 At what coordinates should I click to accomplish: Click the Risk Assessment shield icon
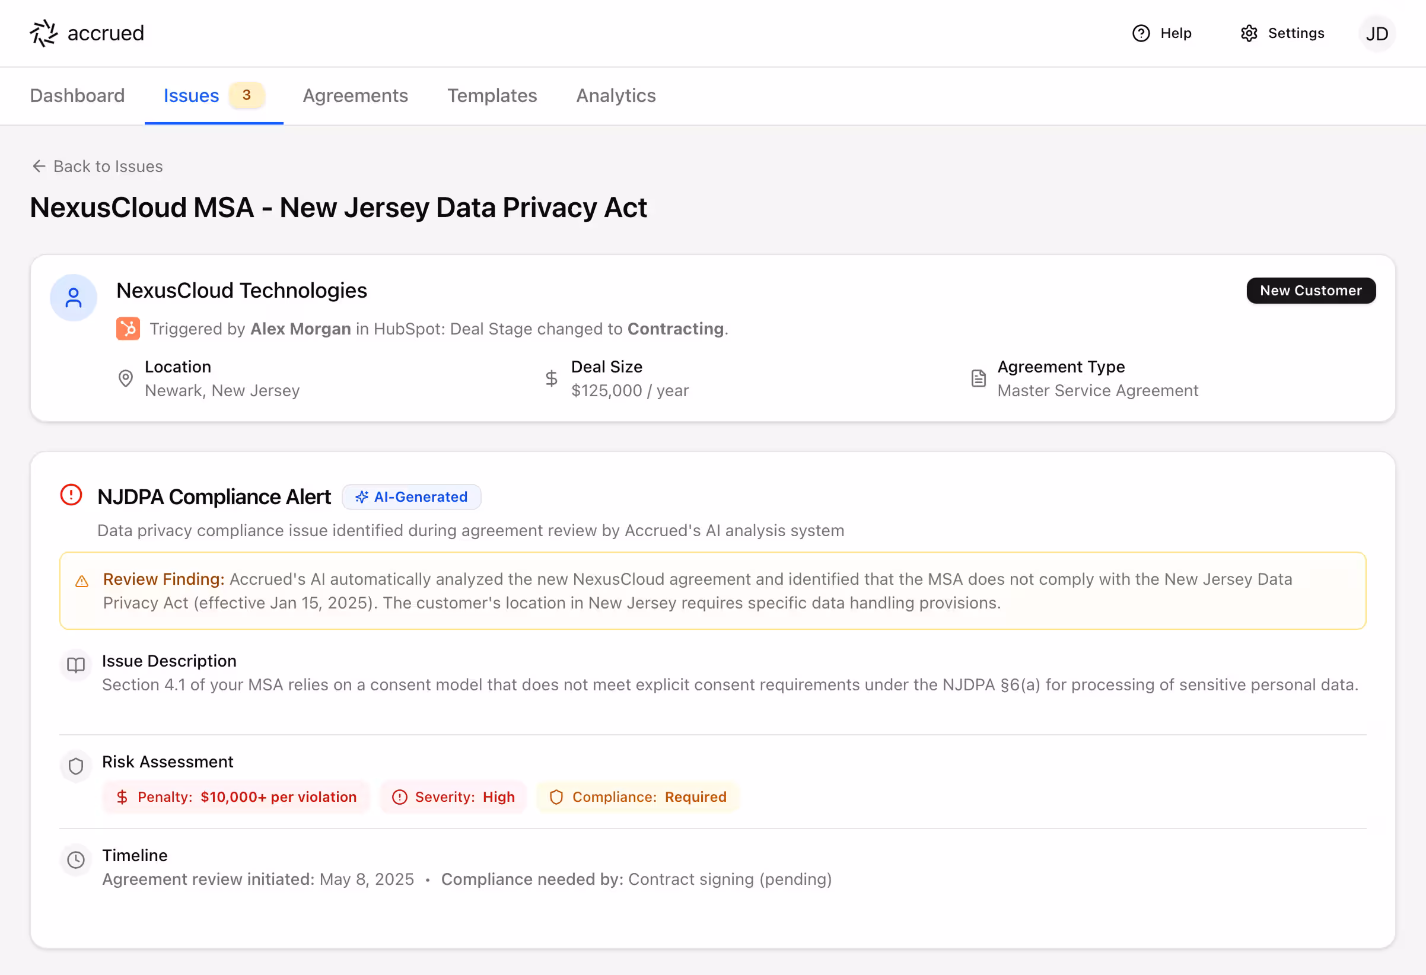tap(76, 766)
